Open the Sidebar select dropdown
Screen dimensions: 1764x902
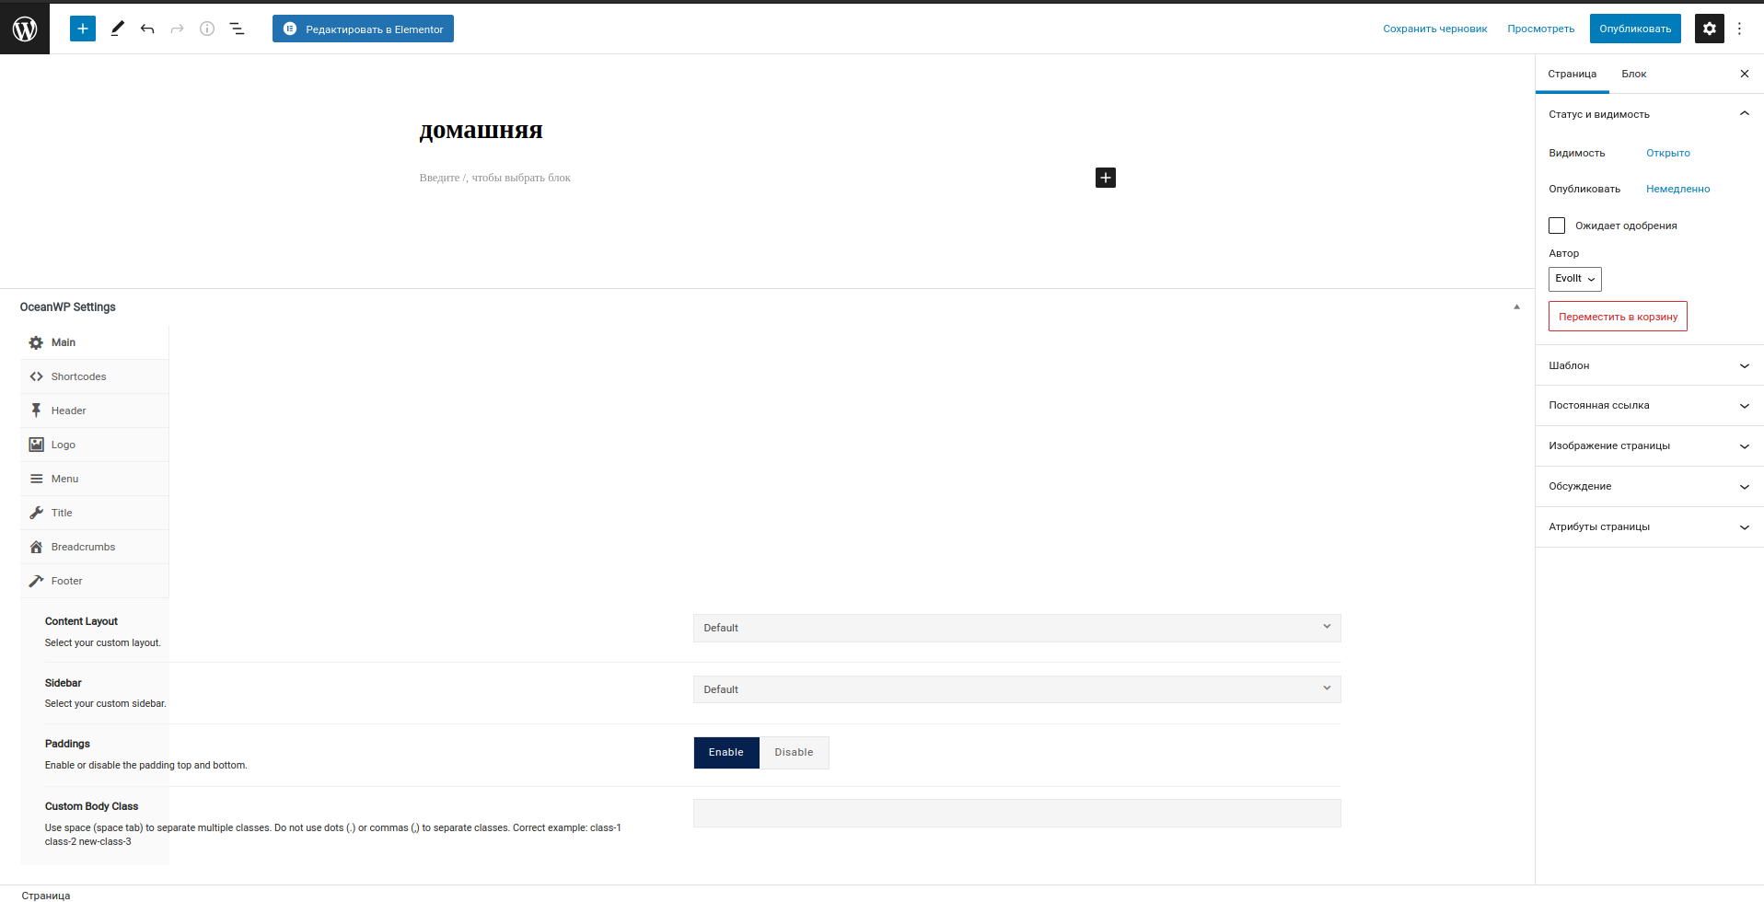tap(1016, 689)
